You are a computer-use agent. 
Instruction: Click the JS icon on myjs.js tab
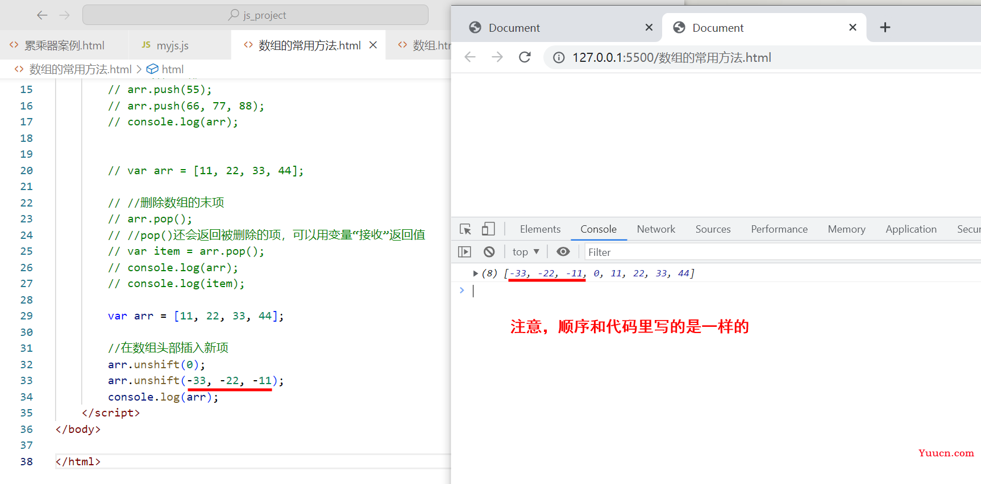[146, 45]
